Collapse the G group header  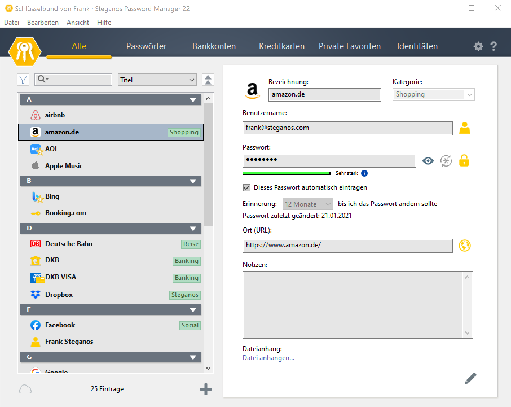(x=111, y=357)
